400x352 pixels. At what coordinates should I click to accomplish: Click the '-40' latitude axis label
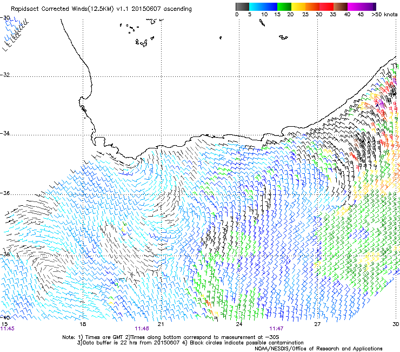point(5,317)
